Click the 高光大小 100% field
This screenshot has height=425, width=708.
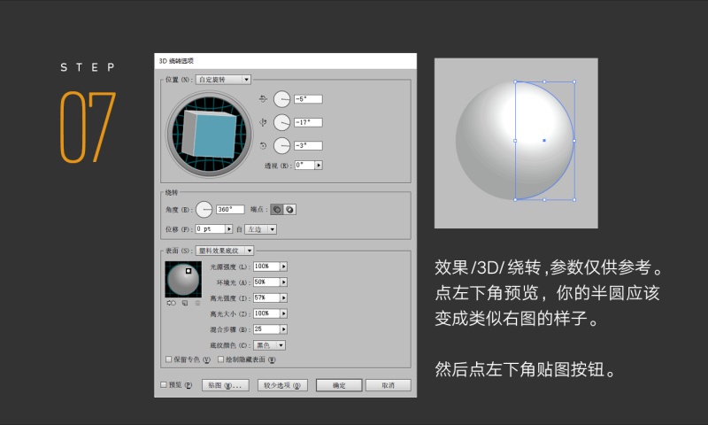266,313
